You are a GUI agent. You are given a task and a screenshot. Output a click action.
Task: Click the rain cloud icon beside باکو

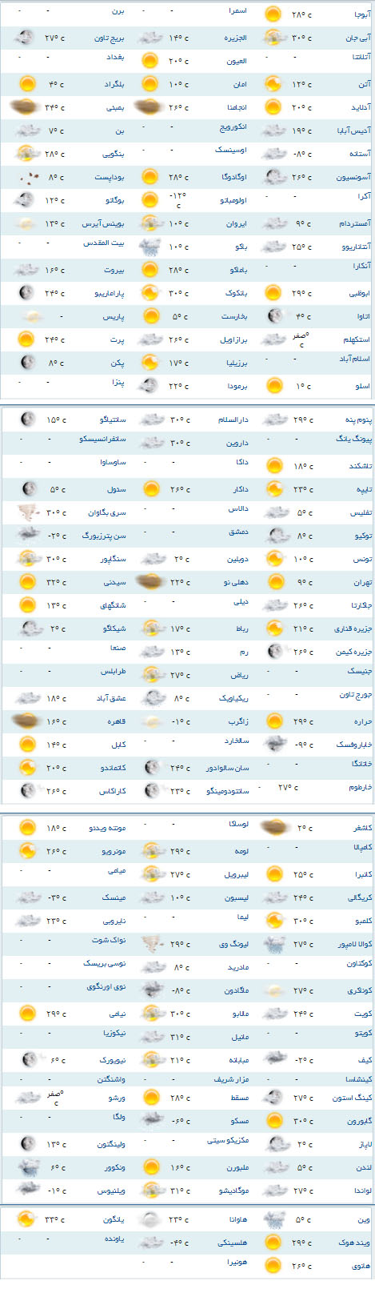(x=150, y=247)
